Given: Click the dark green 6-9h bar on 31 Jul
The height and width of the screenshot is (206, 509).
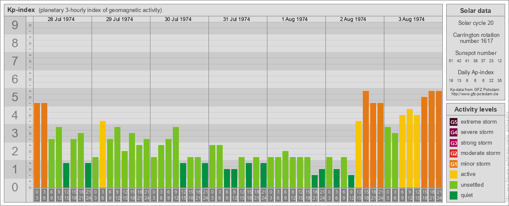Looking at the screenshot, I should pos(227,178).
